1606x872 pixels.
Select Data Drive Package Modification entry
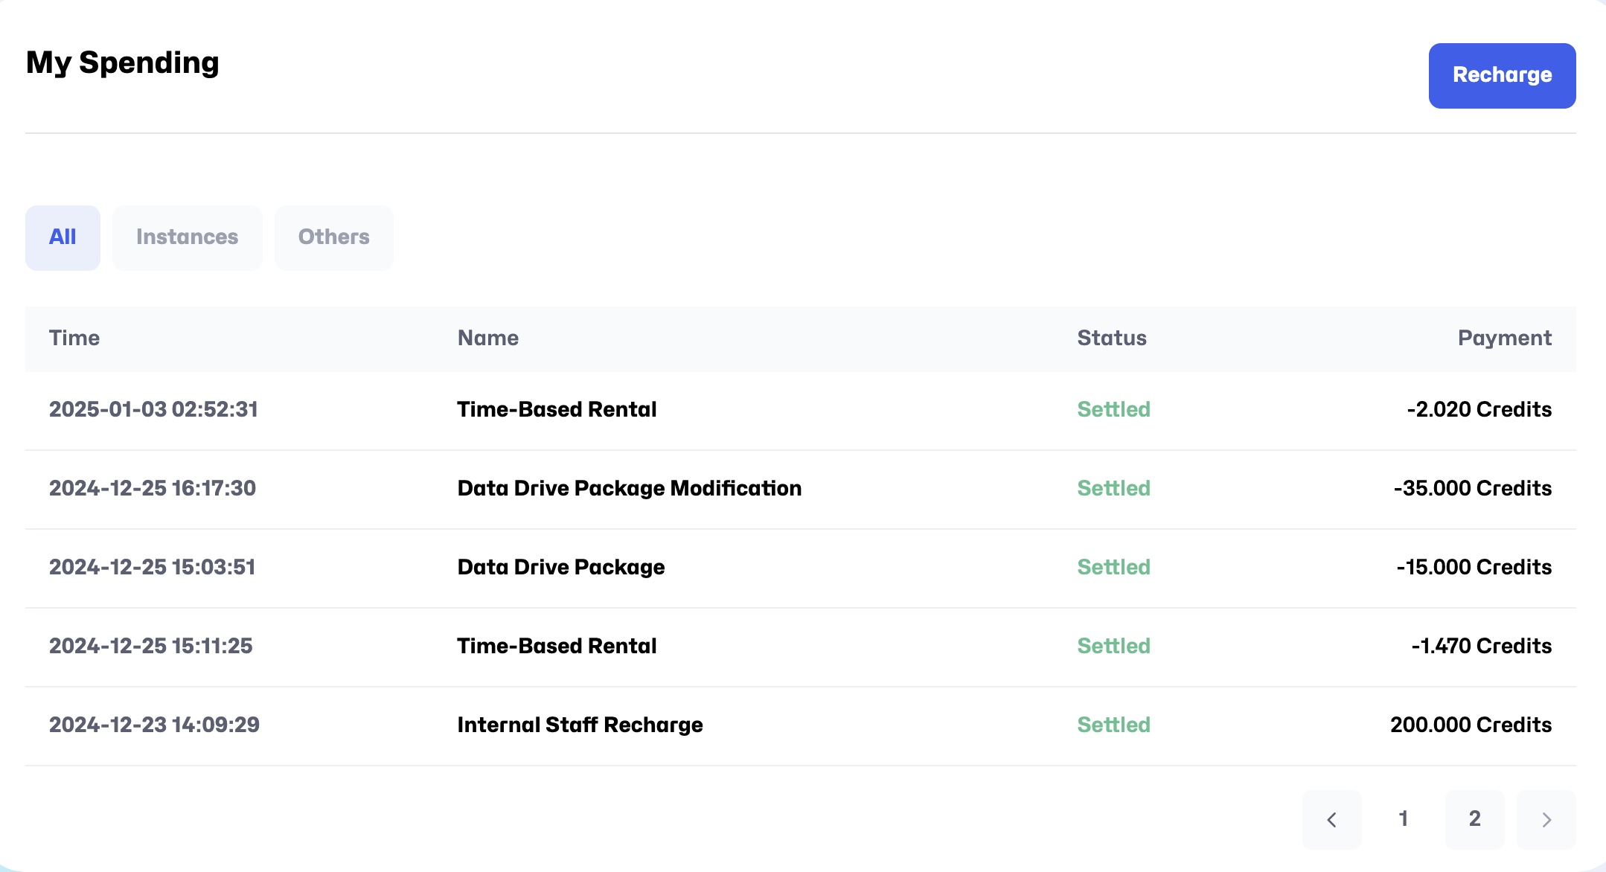click(x=629, y=489)
